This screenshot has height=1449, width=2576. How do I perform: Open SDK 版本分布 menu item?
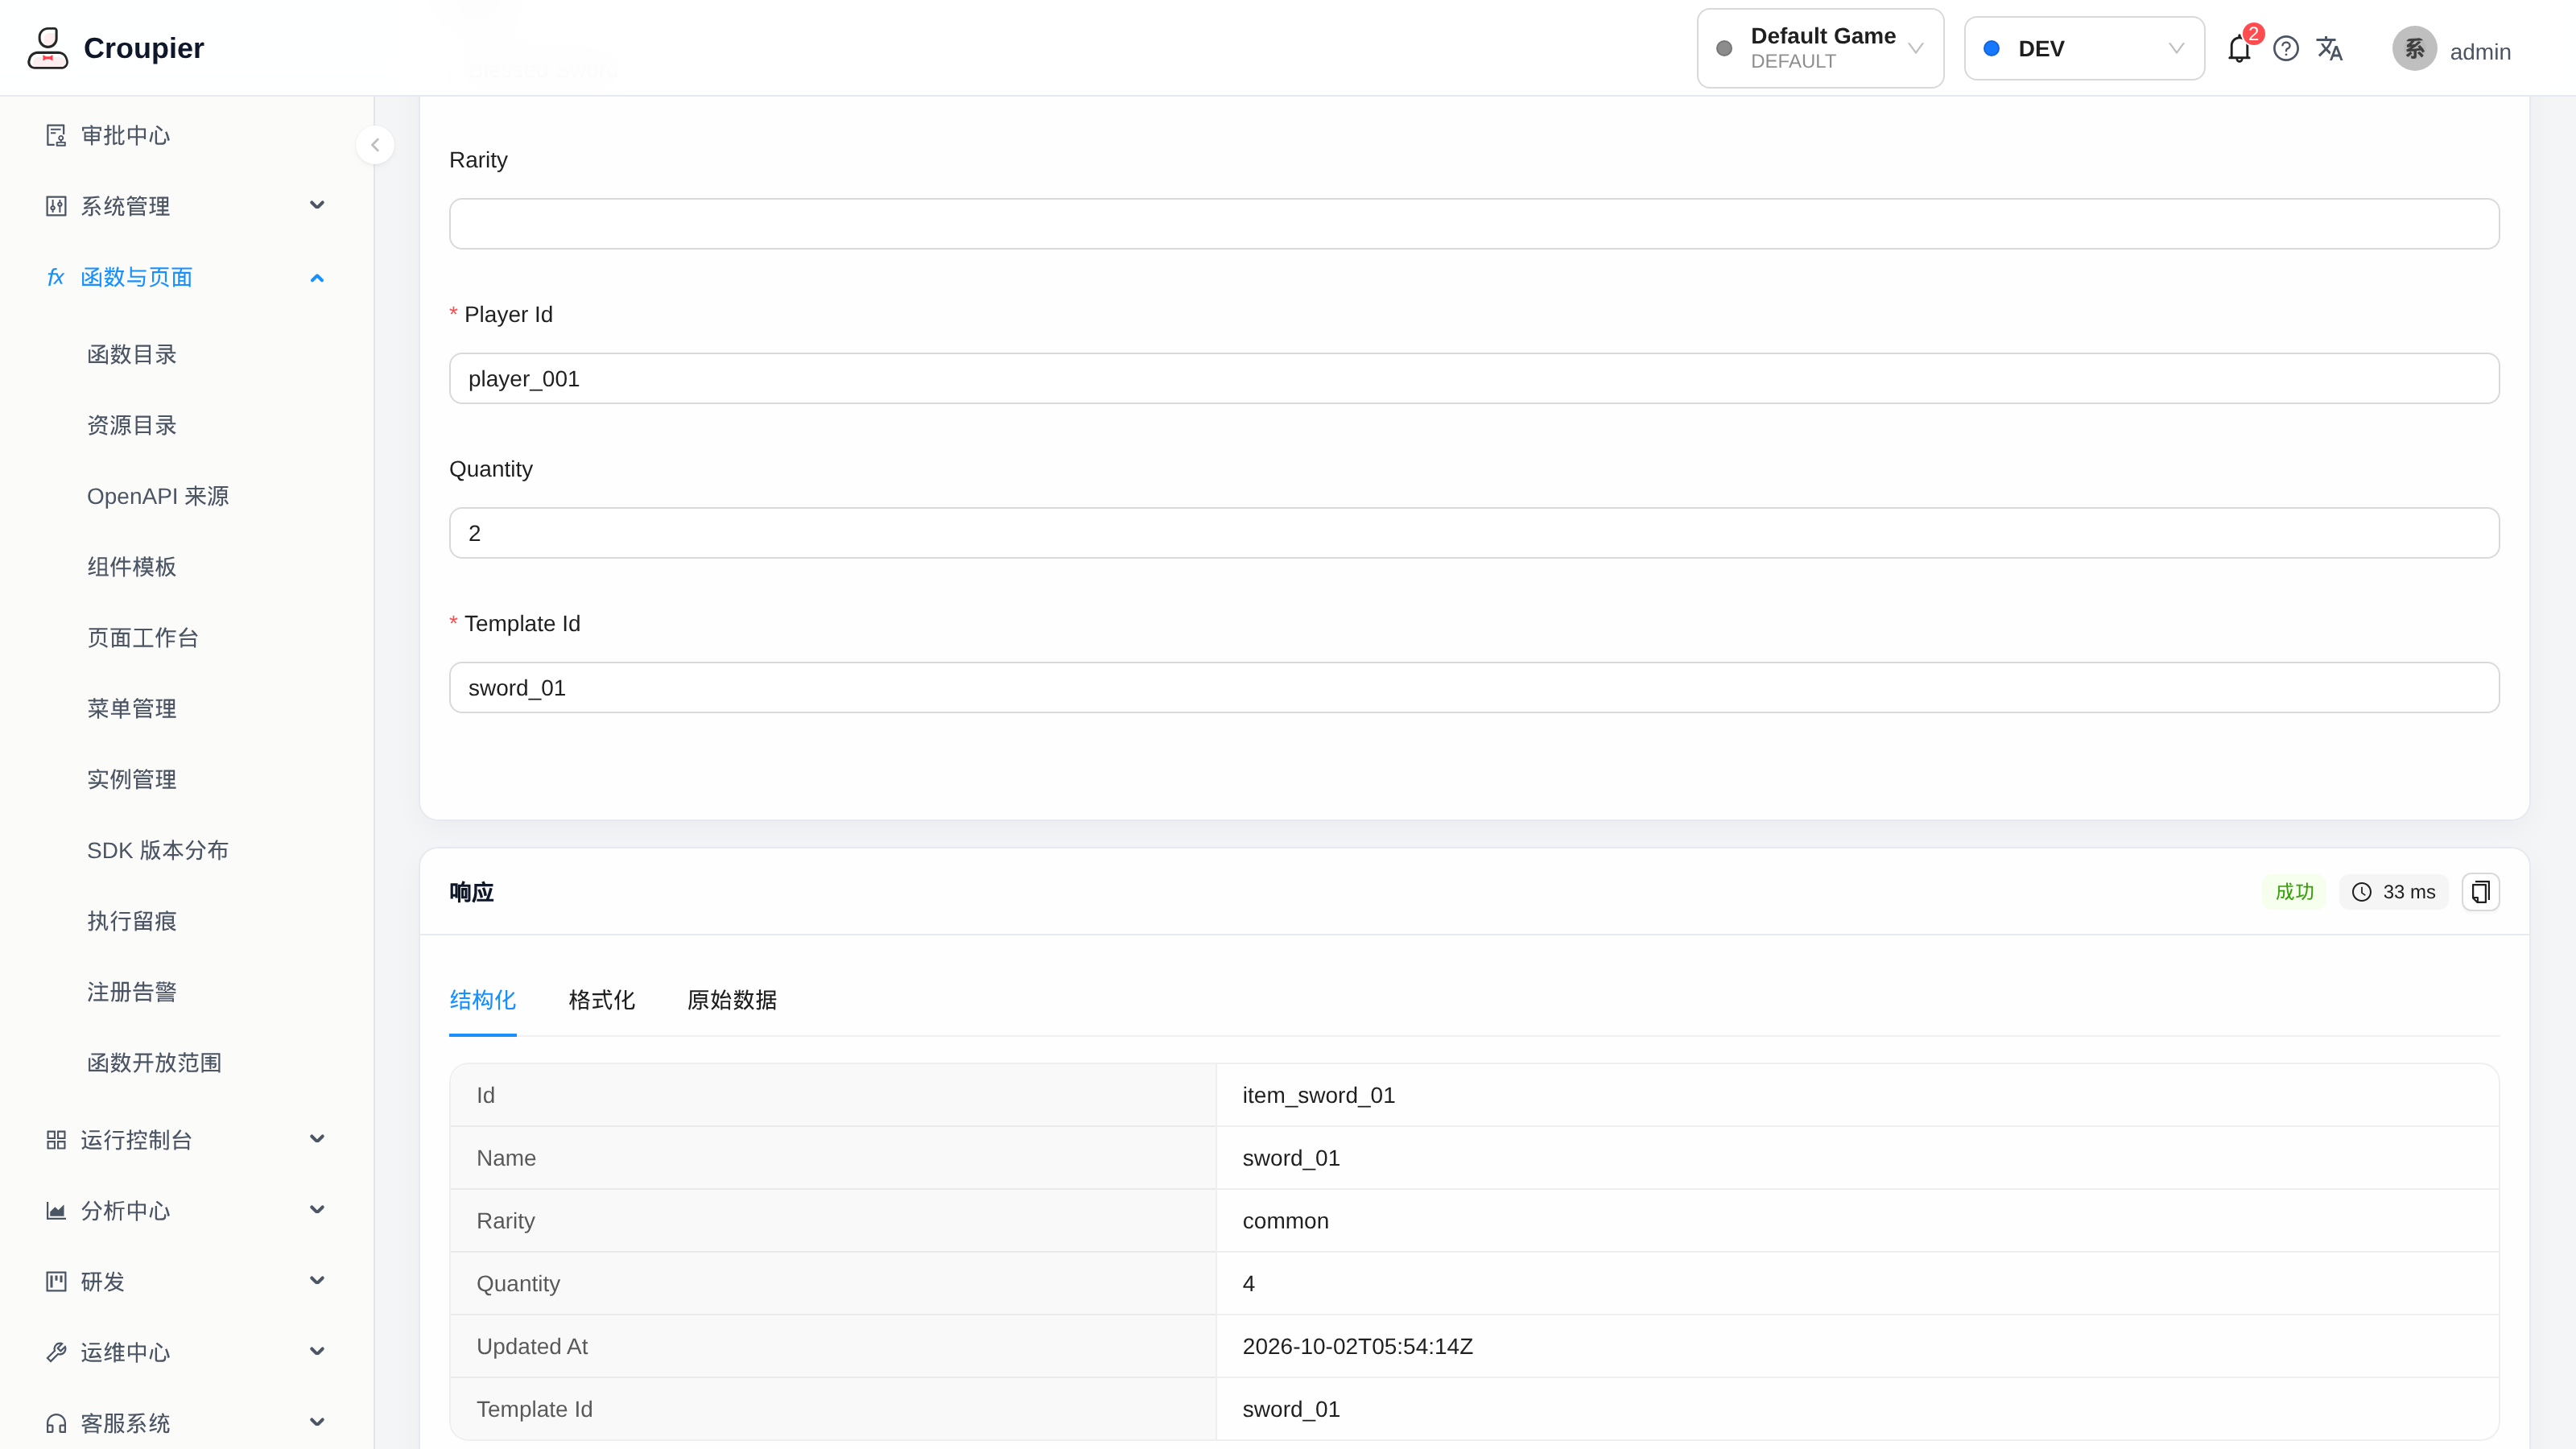[x=158, y=851]
